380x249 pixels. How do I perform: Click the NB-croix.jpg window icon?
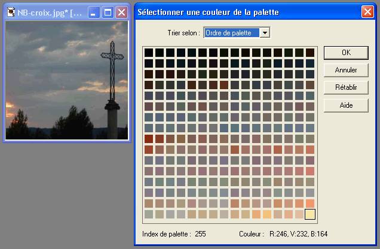[11, 12]
